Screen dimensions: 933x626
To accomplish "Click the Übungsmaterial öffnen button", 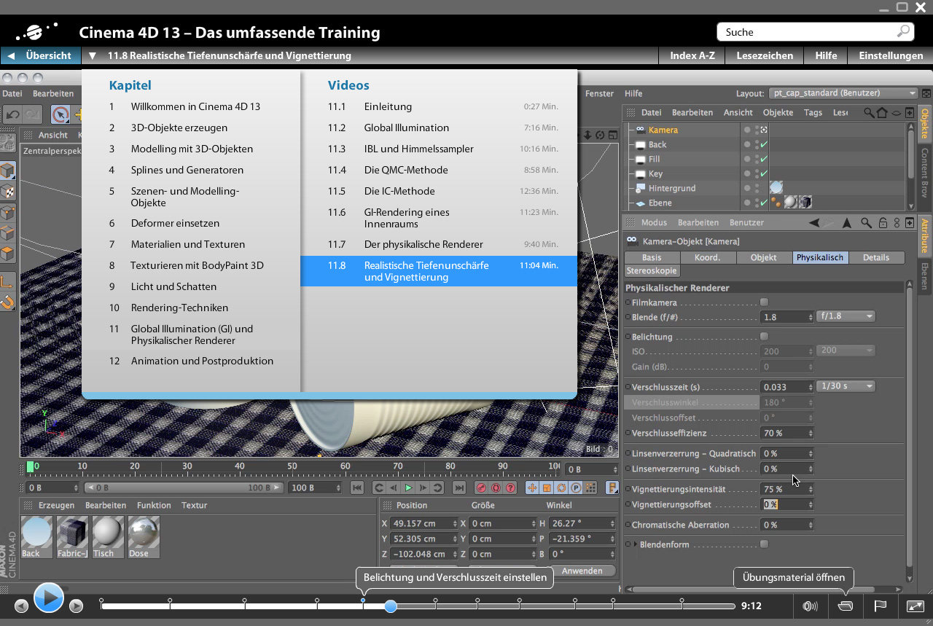I will click(793, 577).
